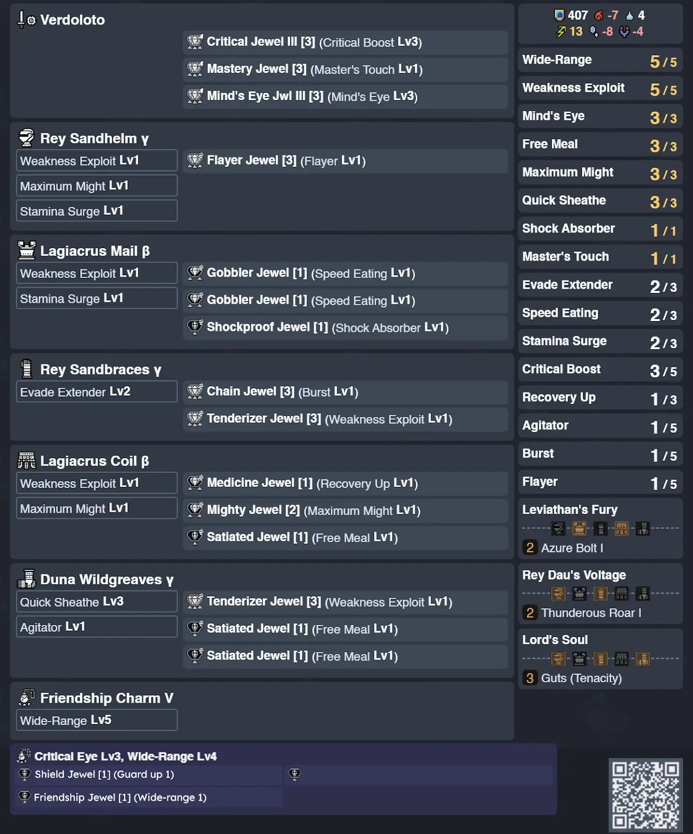Screen dimensions: 693x834
Task: Click the Verdoloto weapon icon
Action: (26, 20)
